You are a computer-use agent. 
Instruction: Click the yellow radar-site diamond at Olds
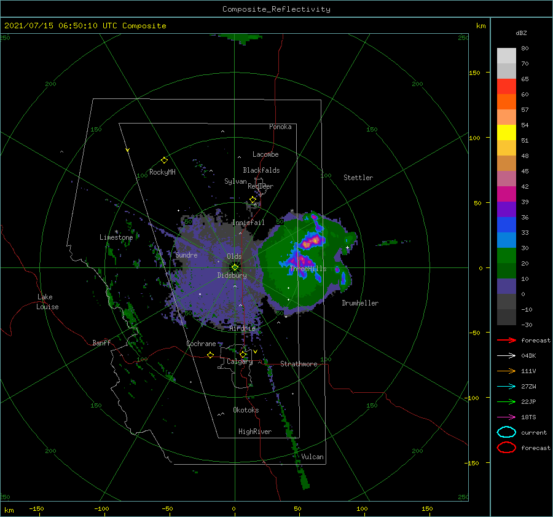(235, 267)
